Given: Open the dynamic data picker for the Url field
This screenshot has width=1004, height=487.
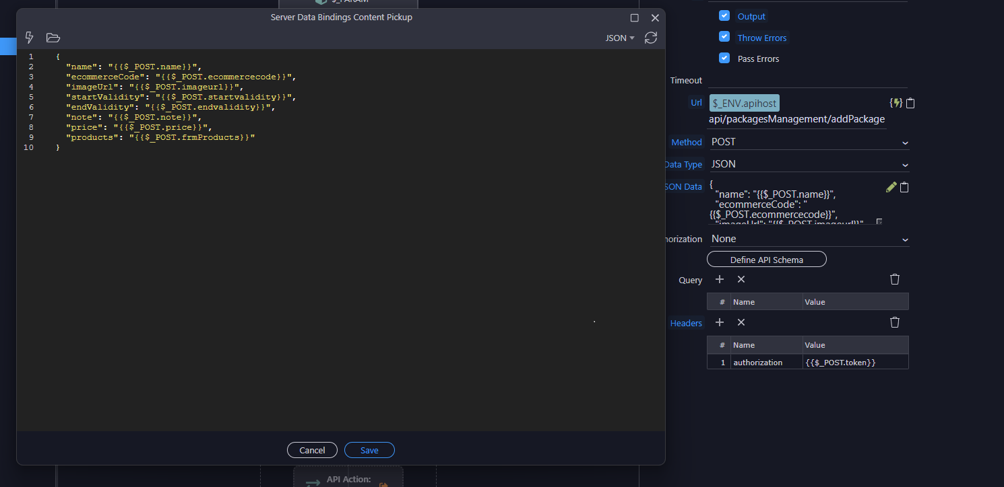Looking at the screenshot, I should point(896,102).
